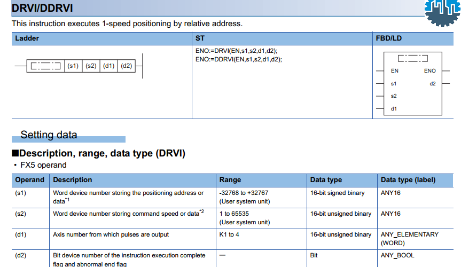The image size is (461, 267).
Task: Click the Setting data section heading
Action: click(49, 135)
